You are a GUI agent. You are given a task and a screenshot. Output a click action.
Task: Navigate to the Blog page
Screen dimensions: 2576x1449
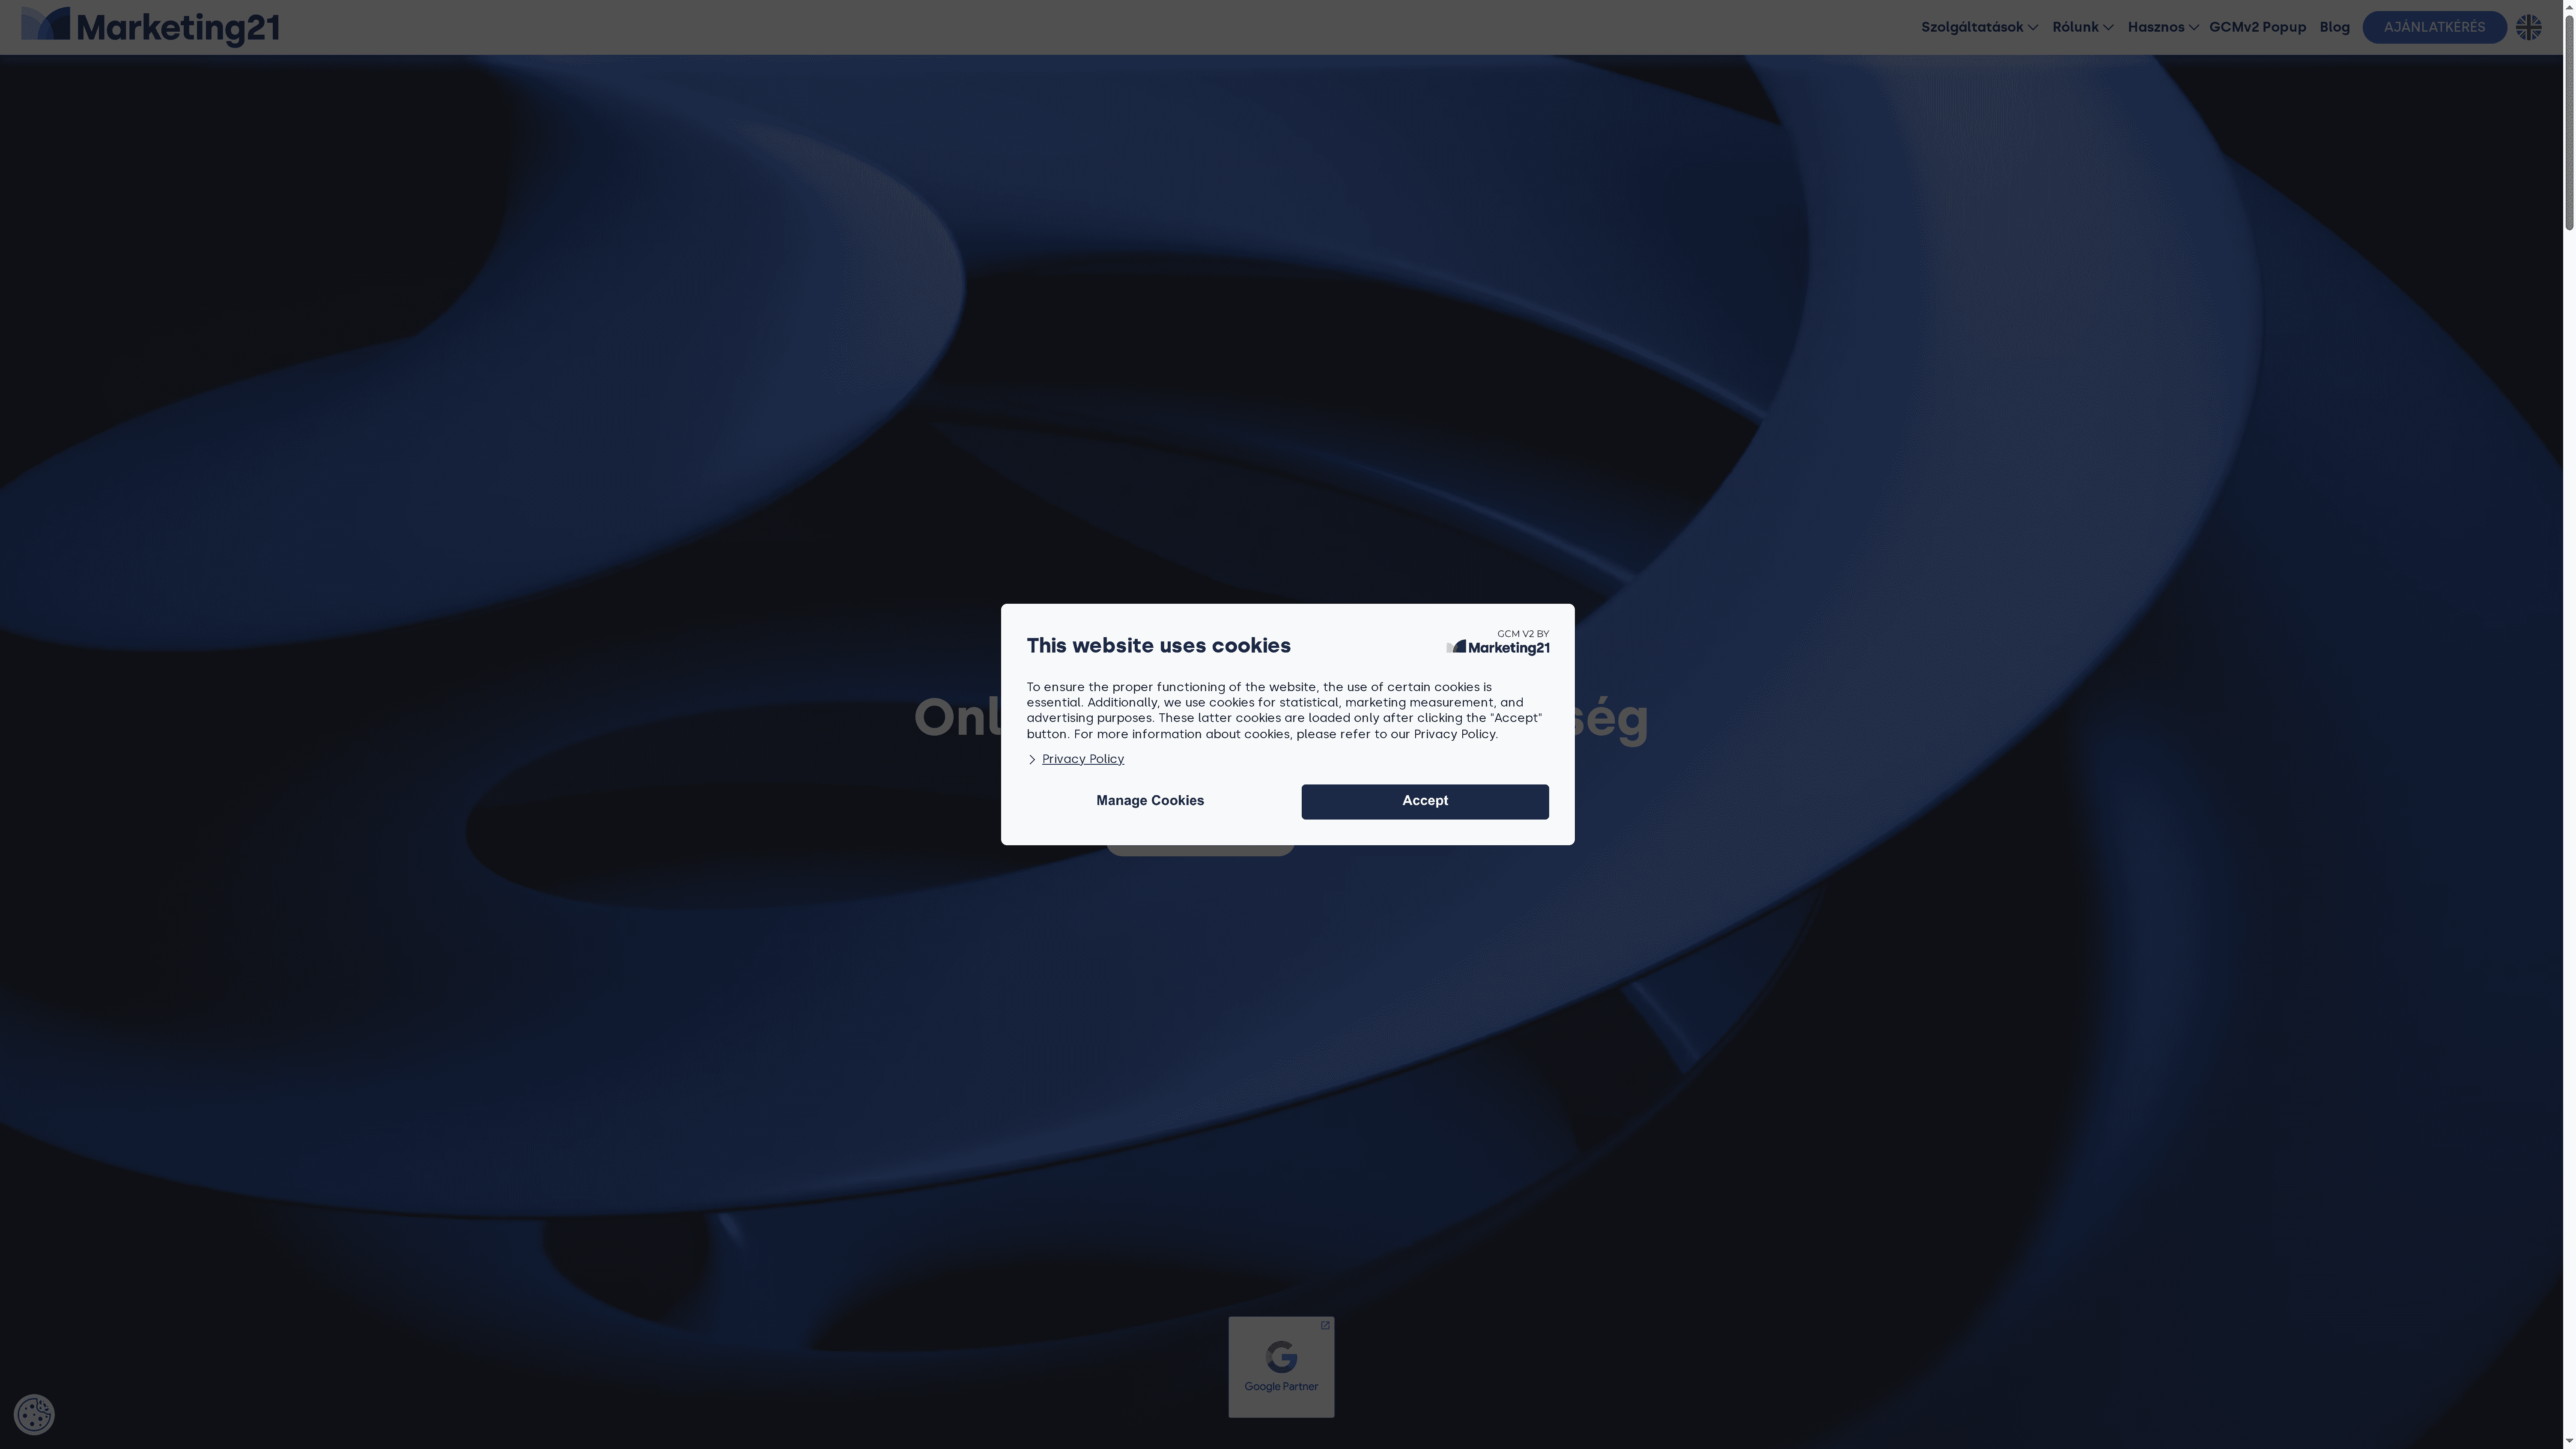2334,27
